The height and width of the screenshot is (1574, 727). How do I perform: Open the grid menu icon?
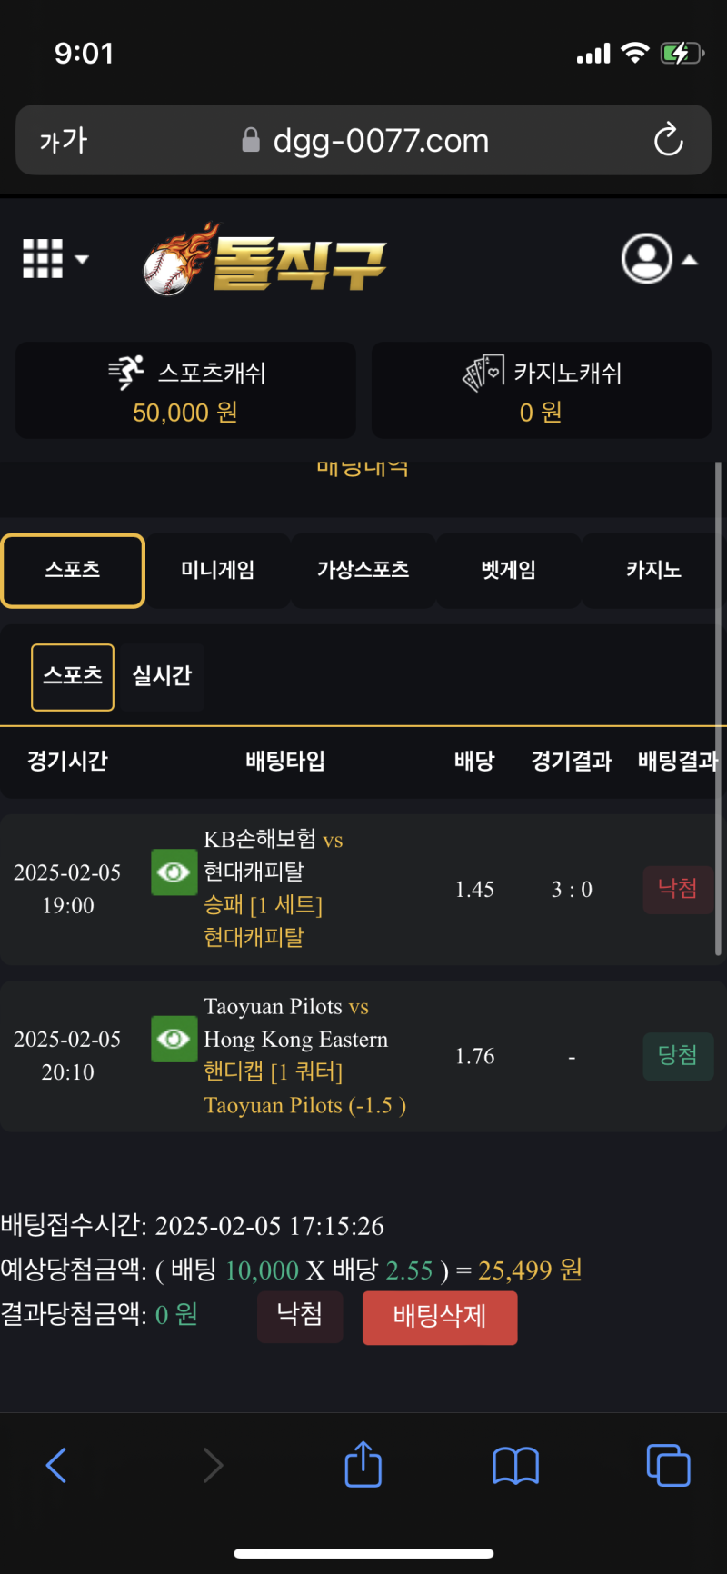tap(43, 259)
